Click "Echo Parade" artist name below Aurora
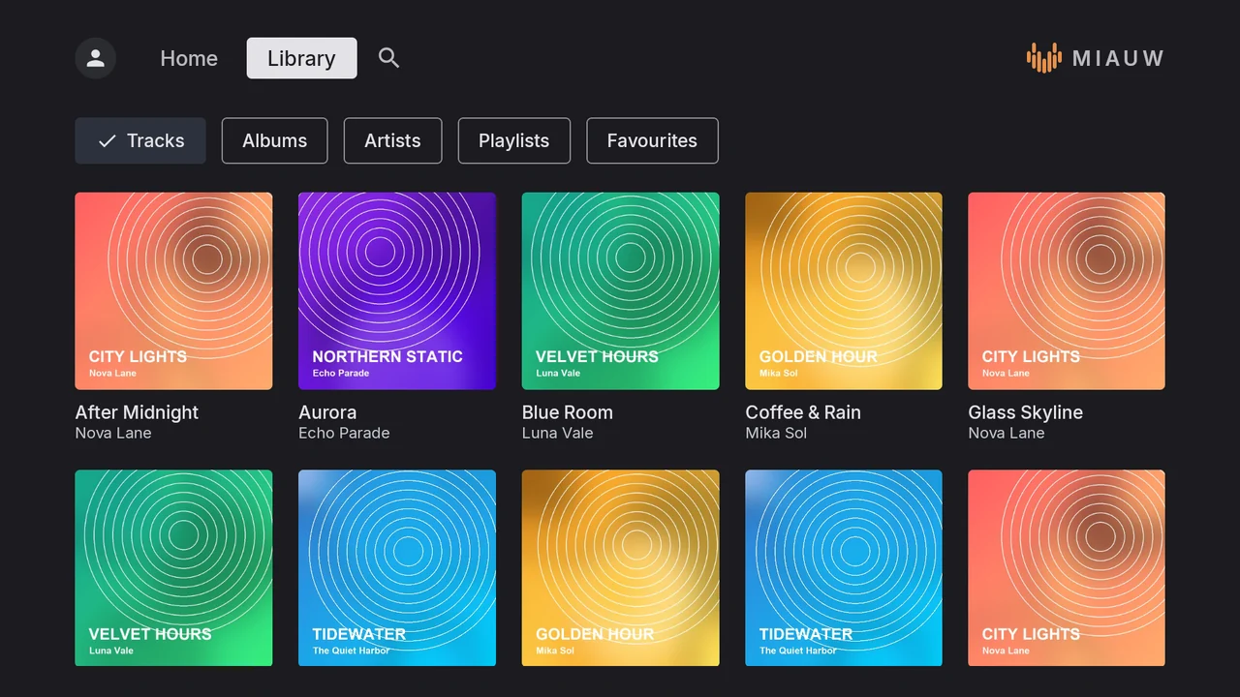Image resolution: width=1240 pixels, height=697 pixels. (x=344, y=434)
